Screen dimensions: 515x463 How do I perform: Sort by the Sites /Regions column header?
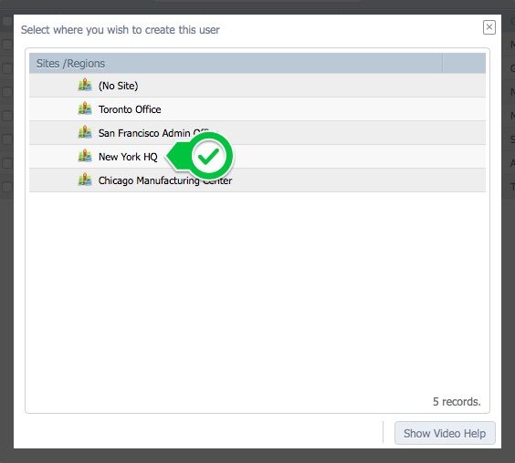[x=236, y=63]
